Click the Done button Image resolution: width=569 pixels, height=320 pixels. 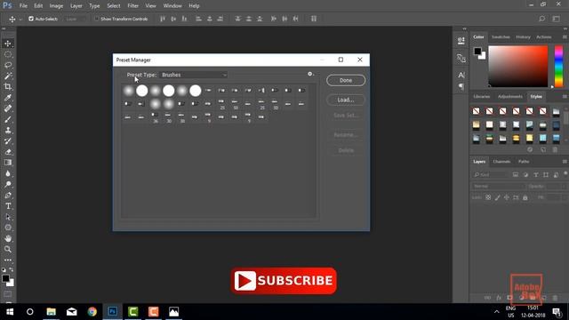point(346,80)
